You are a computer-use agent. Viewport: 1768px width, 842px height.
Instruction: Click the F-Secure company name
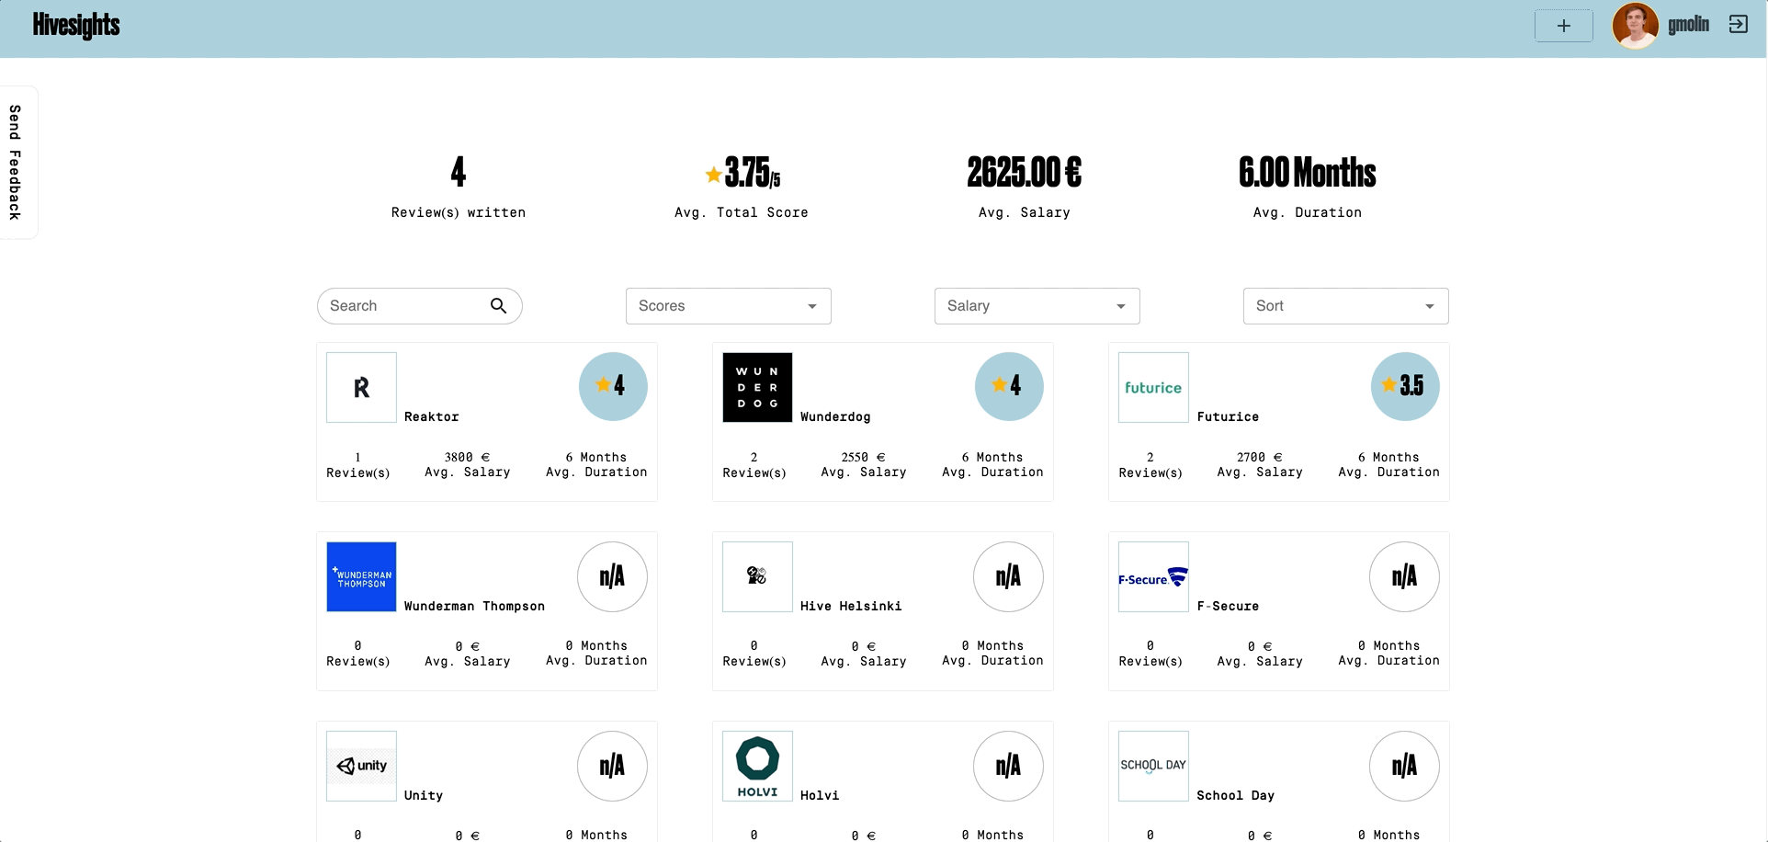coord(1229,606)
